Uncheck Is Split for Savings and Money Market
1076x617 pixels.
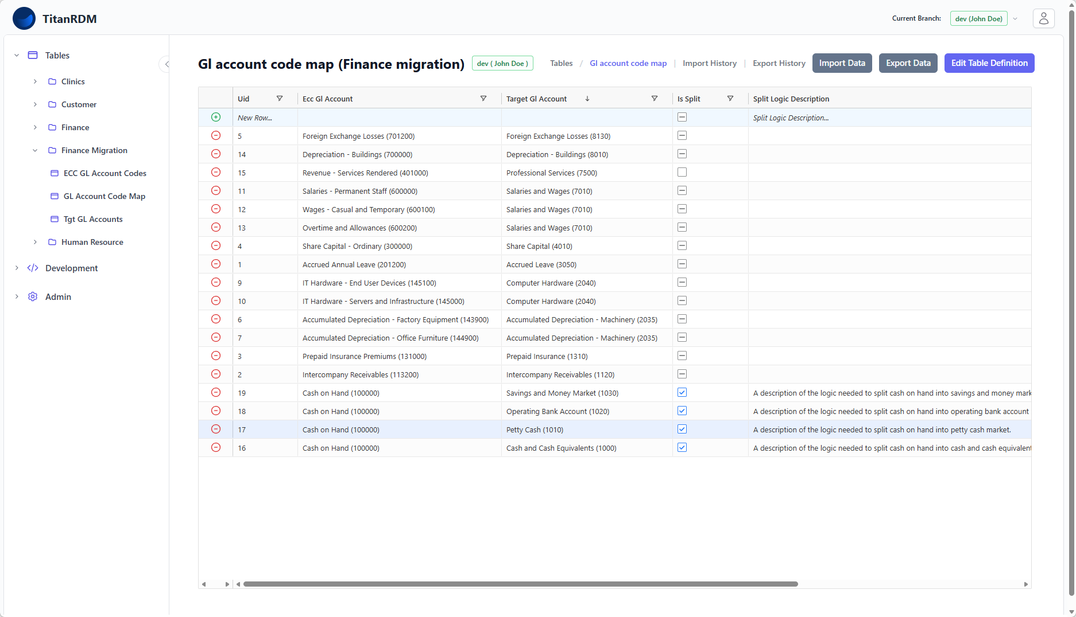[x=682, y=392]
